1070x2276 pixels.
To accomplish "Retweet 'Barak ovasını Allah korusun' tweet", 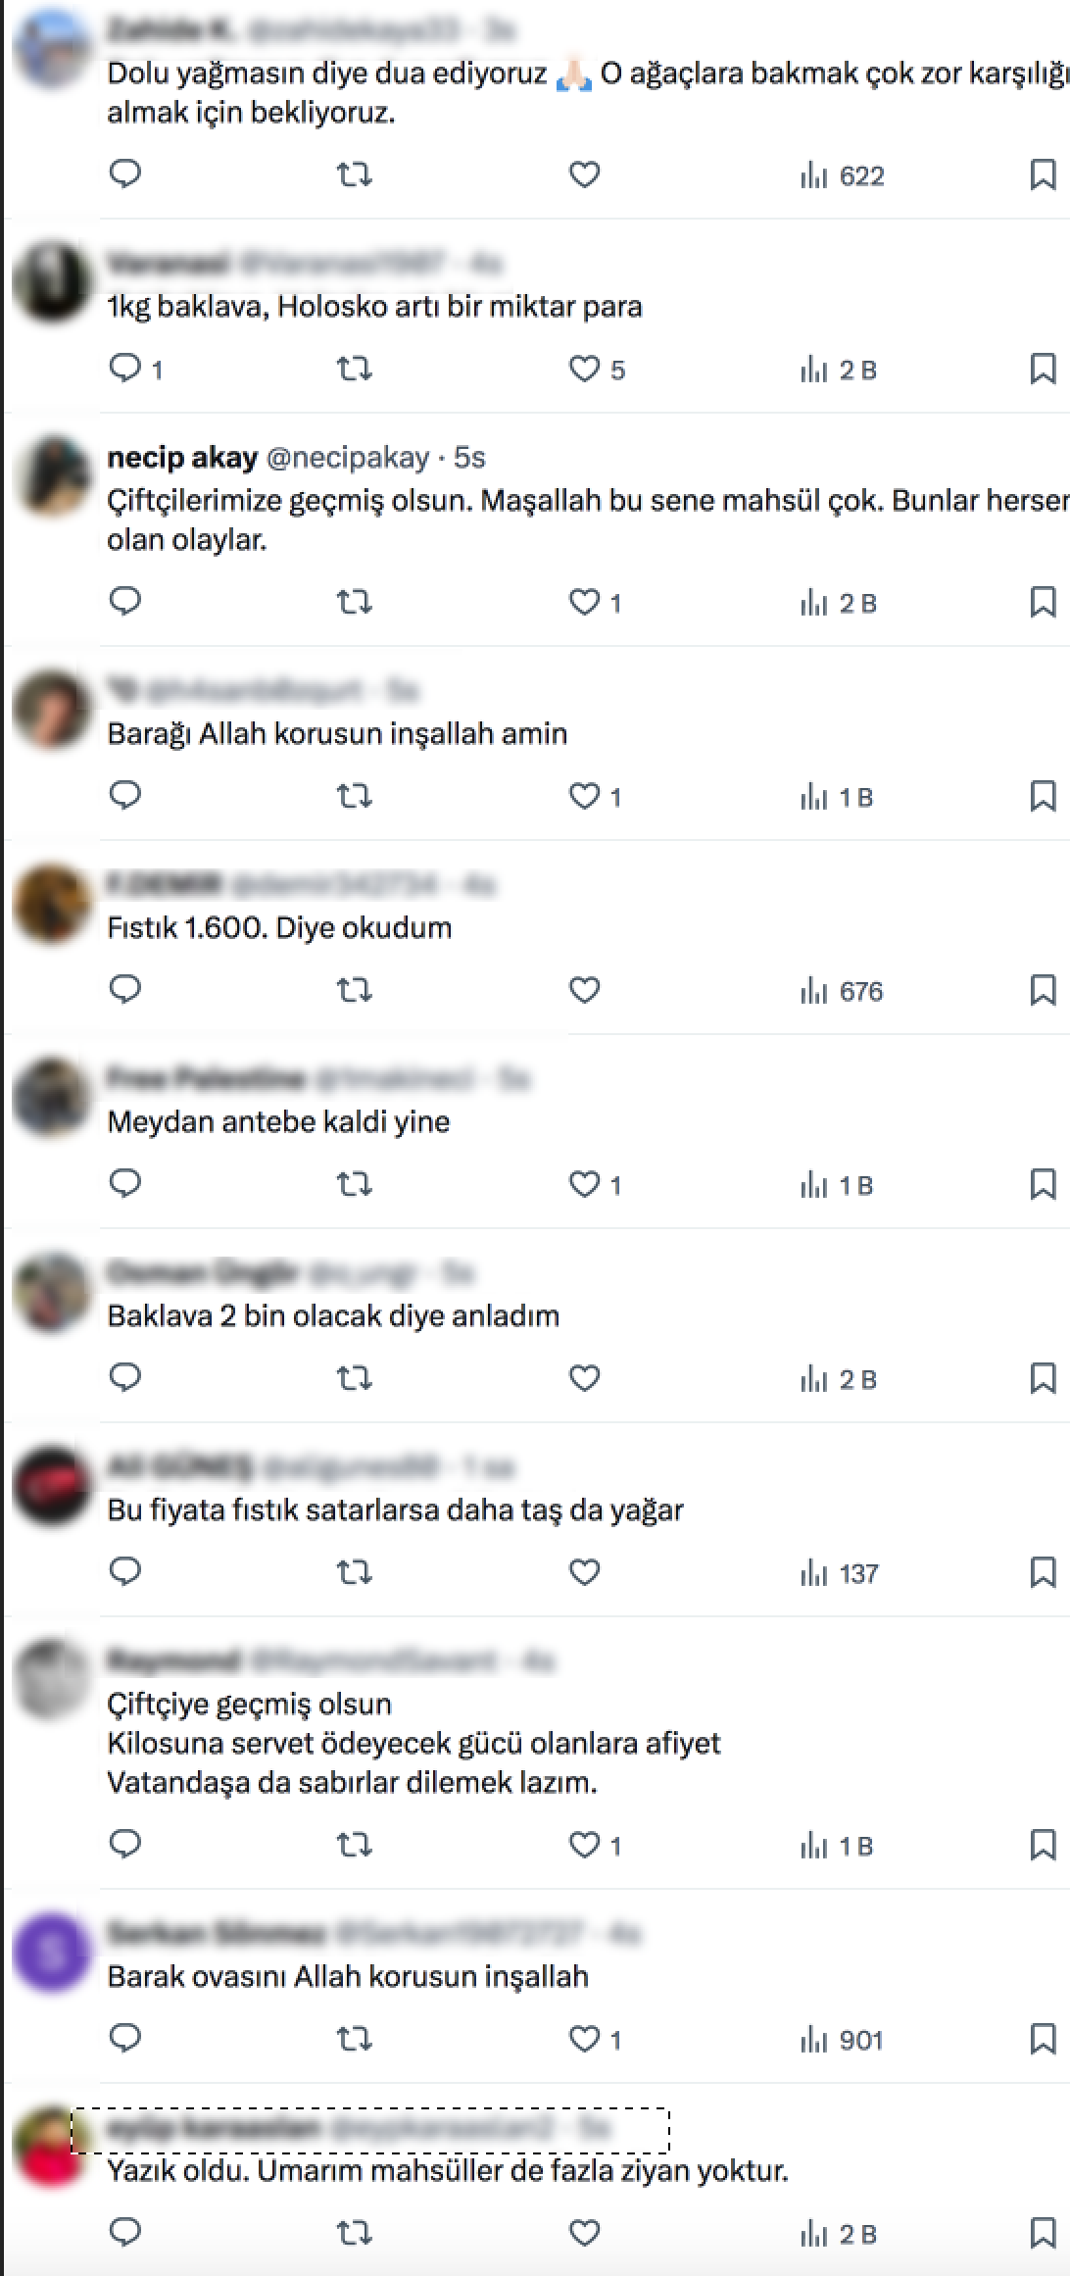I will coord(354,2039).
